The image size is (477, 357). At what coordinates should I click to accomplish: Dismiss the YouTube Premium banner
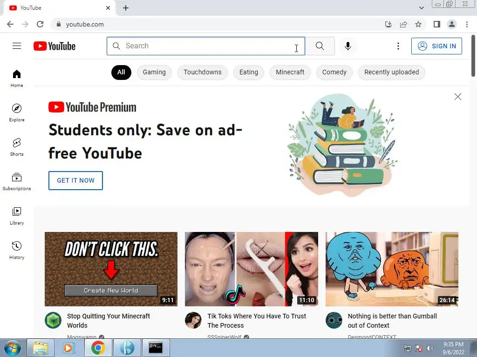click(x=457, y=97)
